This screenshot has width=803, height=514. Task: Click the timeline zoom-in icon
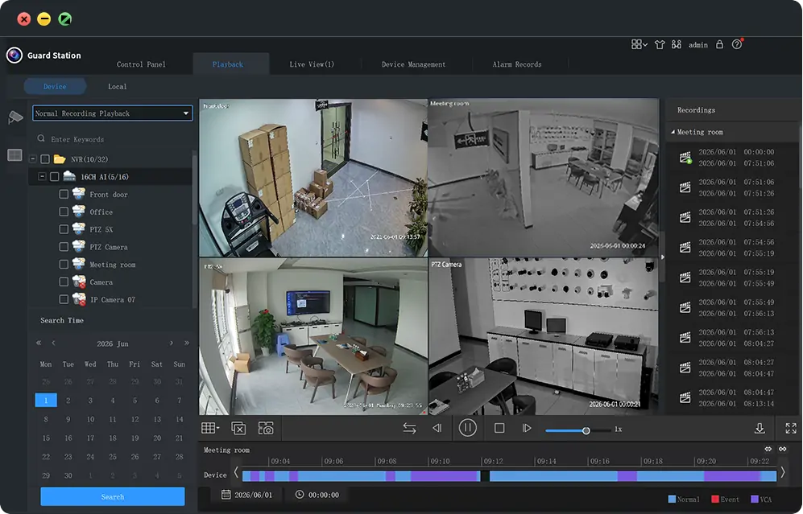coord(783,449)
